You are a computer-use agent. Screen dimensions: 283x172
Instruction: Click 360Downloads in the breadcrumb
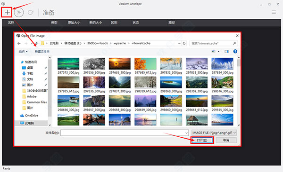(x=98, y=43)
